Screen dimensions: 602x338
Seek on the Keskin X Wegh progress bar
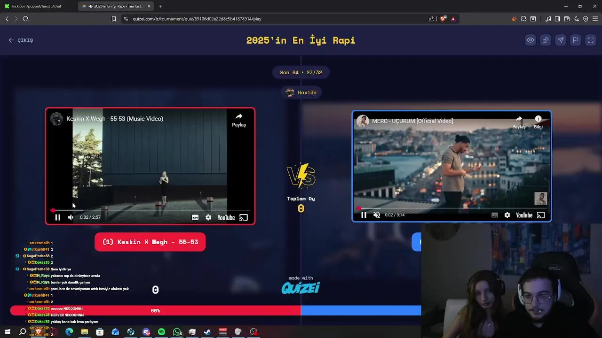tap(150, 210)
